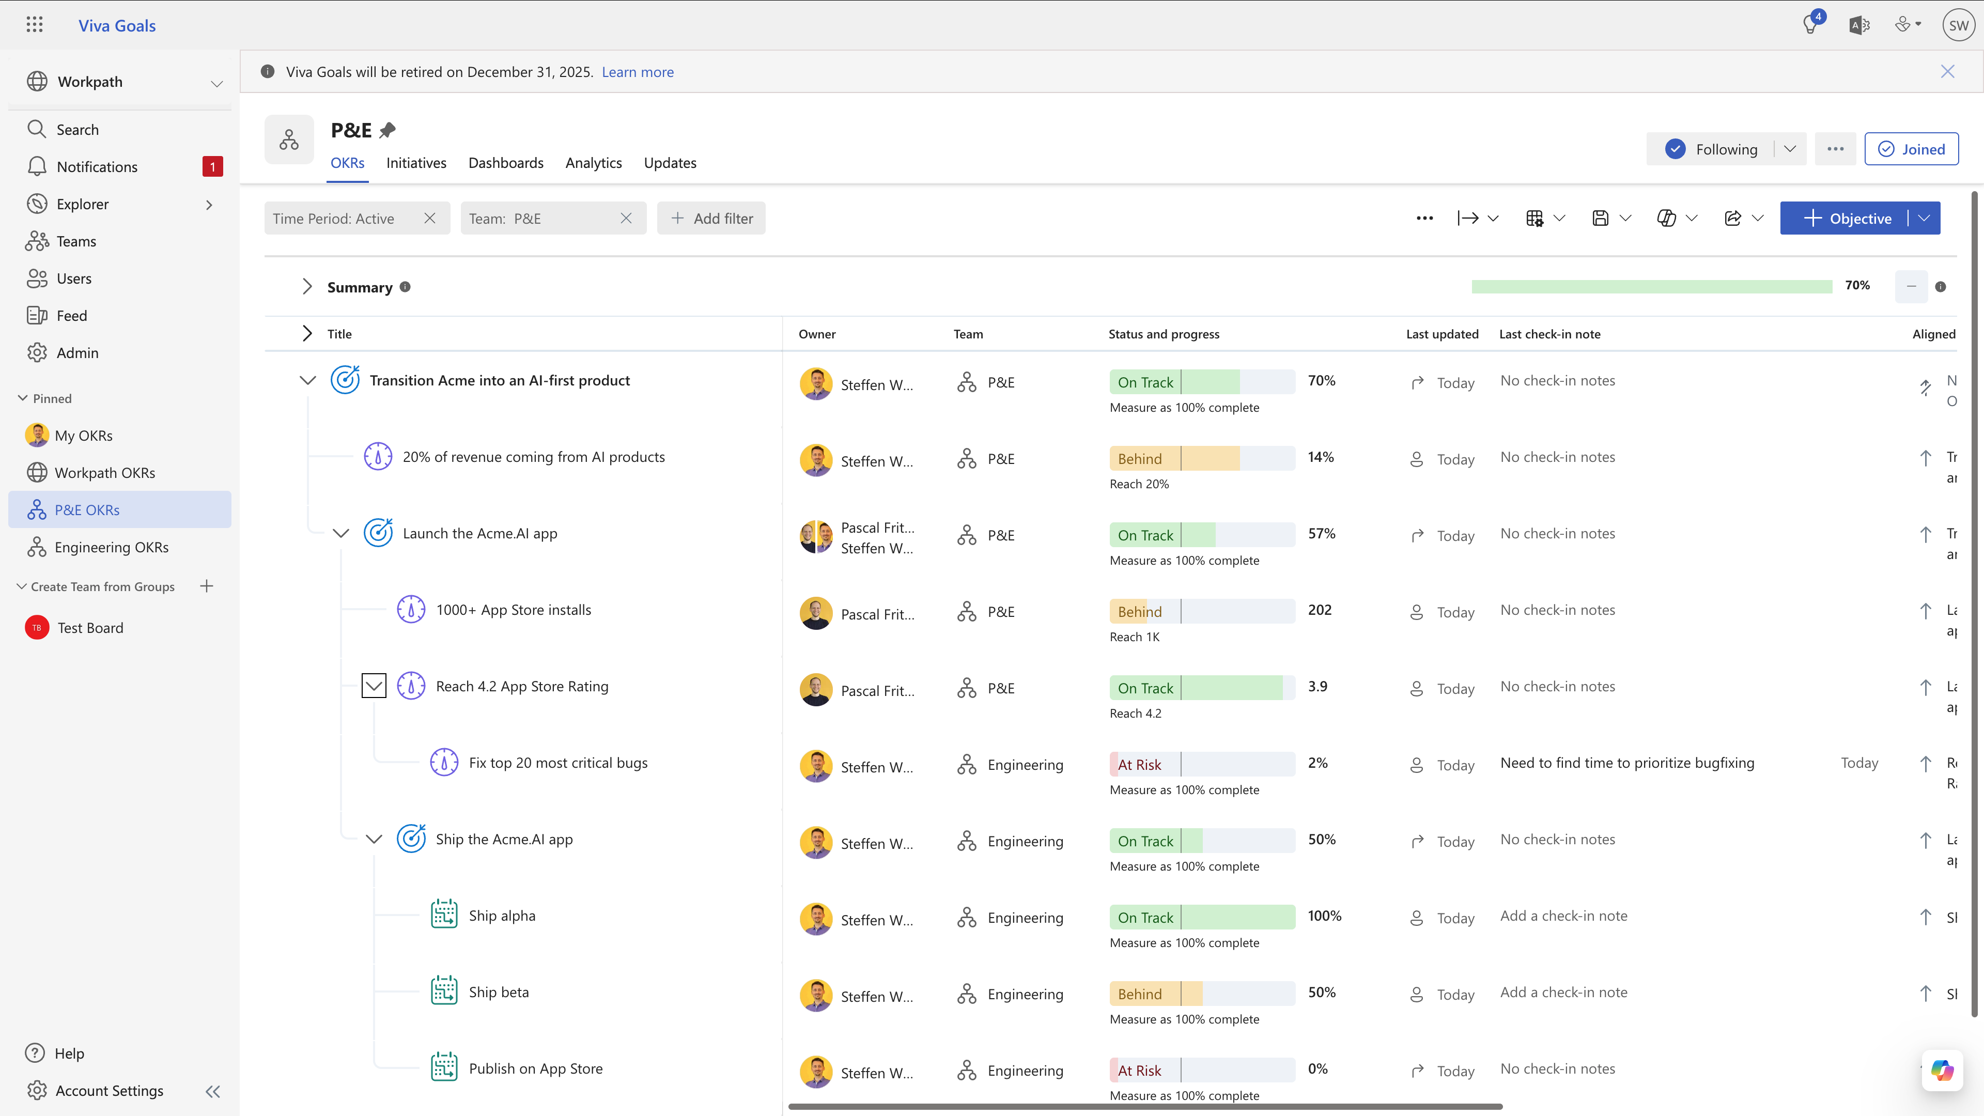The width and height of the screenshot is (1984, 1116).
Task: Open the Following dropdown arrow
Action: pyautogui.click(x=1790, y=149)
